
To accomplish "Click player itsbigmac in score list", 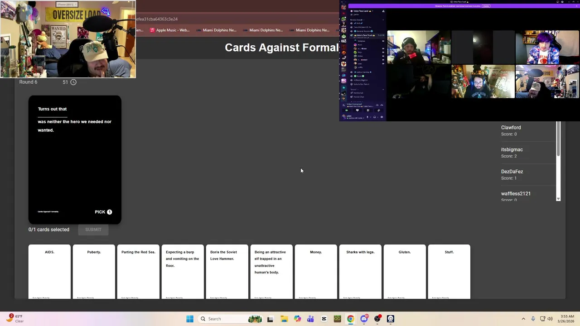I will [x=512, y=149].
